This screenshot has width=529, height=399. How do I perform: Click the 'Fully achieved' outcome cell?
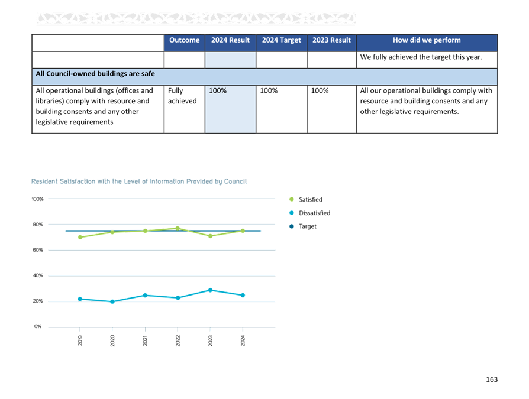tap(184, 109)
